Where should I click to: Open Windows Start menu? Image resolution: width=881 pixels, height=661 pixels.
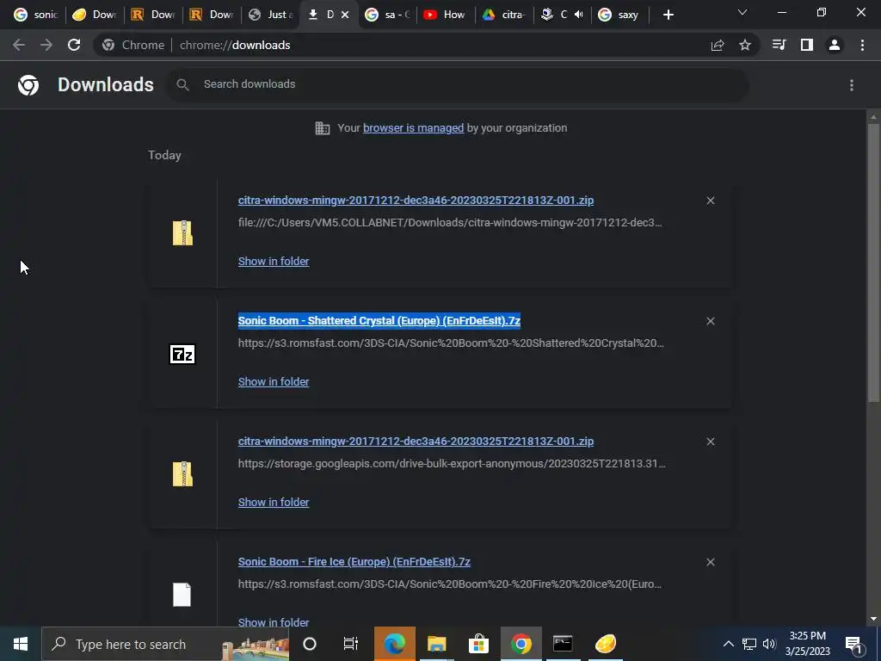point(21,644)
